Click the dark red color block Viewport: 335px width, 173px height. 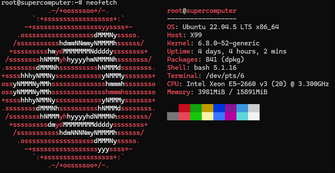(x=184, y=108)
